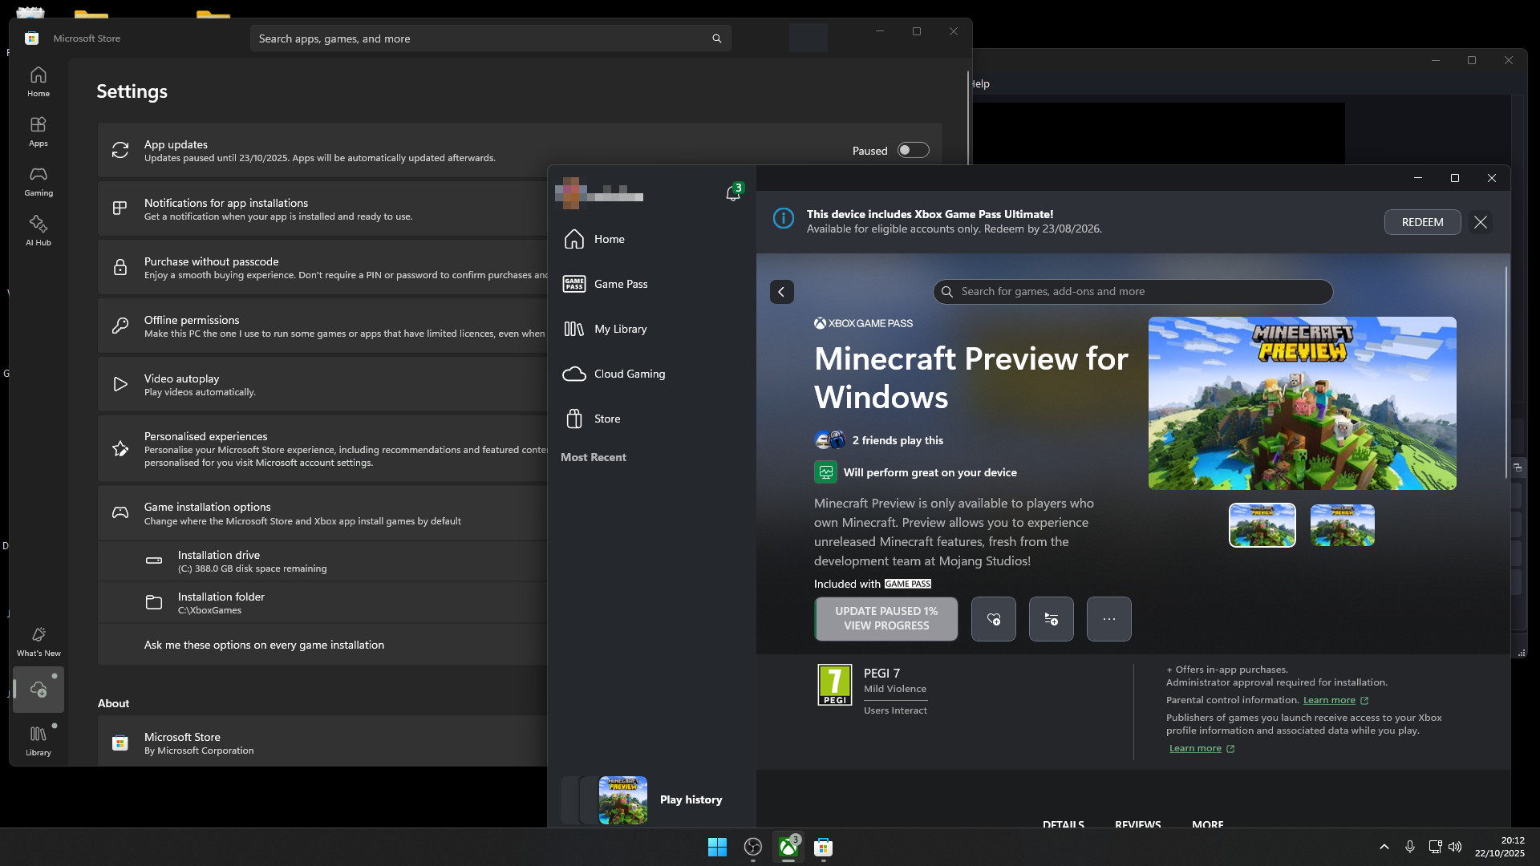Image resolution: width=1540 pixels, height=866 pixels.
Task: Open the parental control Learn more link
Action: tap(1329, 700)
